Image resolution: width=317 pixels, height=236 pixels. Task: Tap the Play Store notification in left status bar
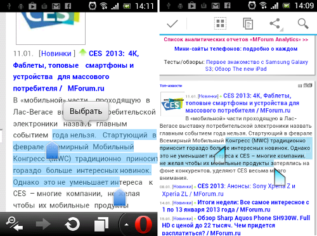(32, 6)
